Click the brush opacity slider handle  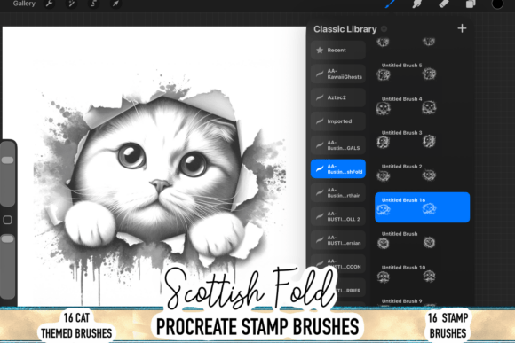coord(8,238)
